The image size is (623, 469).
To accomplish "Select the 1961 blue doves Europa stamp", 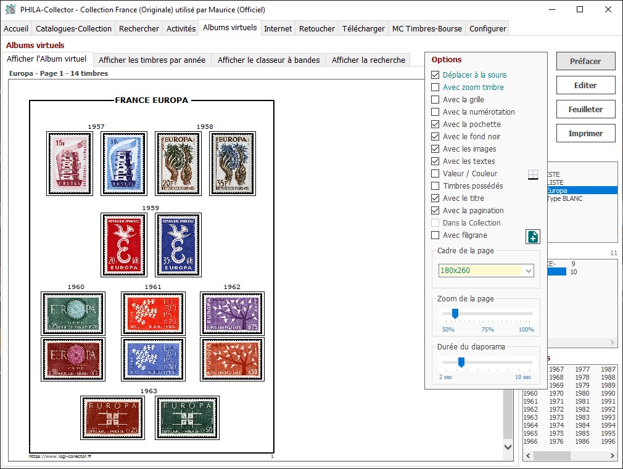I will pos(153,359).
